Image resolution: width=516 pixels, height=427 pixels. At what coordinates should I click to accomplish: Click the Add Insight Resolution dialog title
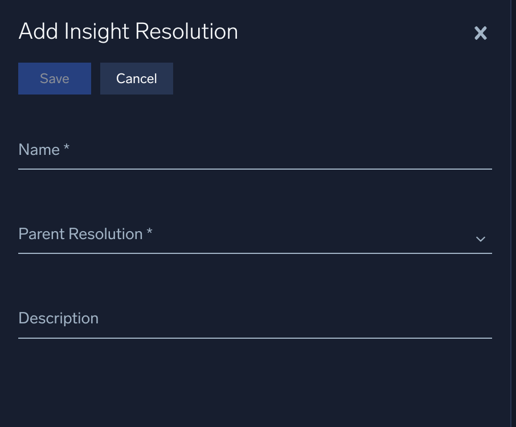click(128, 32)
